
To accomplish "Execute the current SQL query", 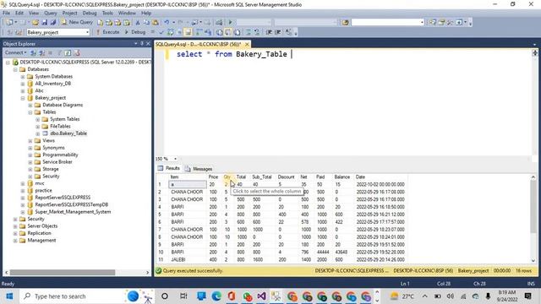I will click(x=107, y=32).
